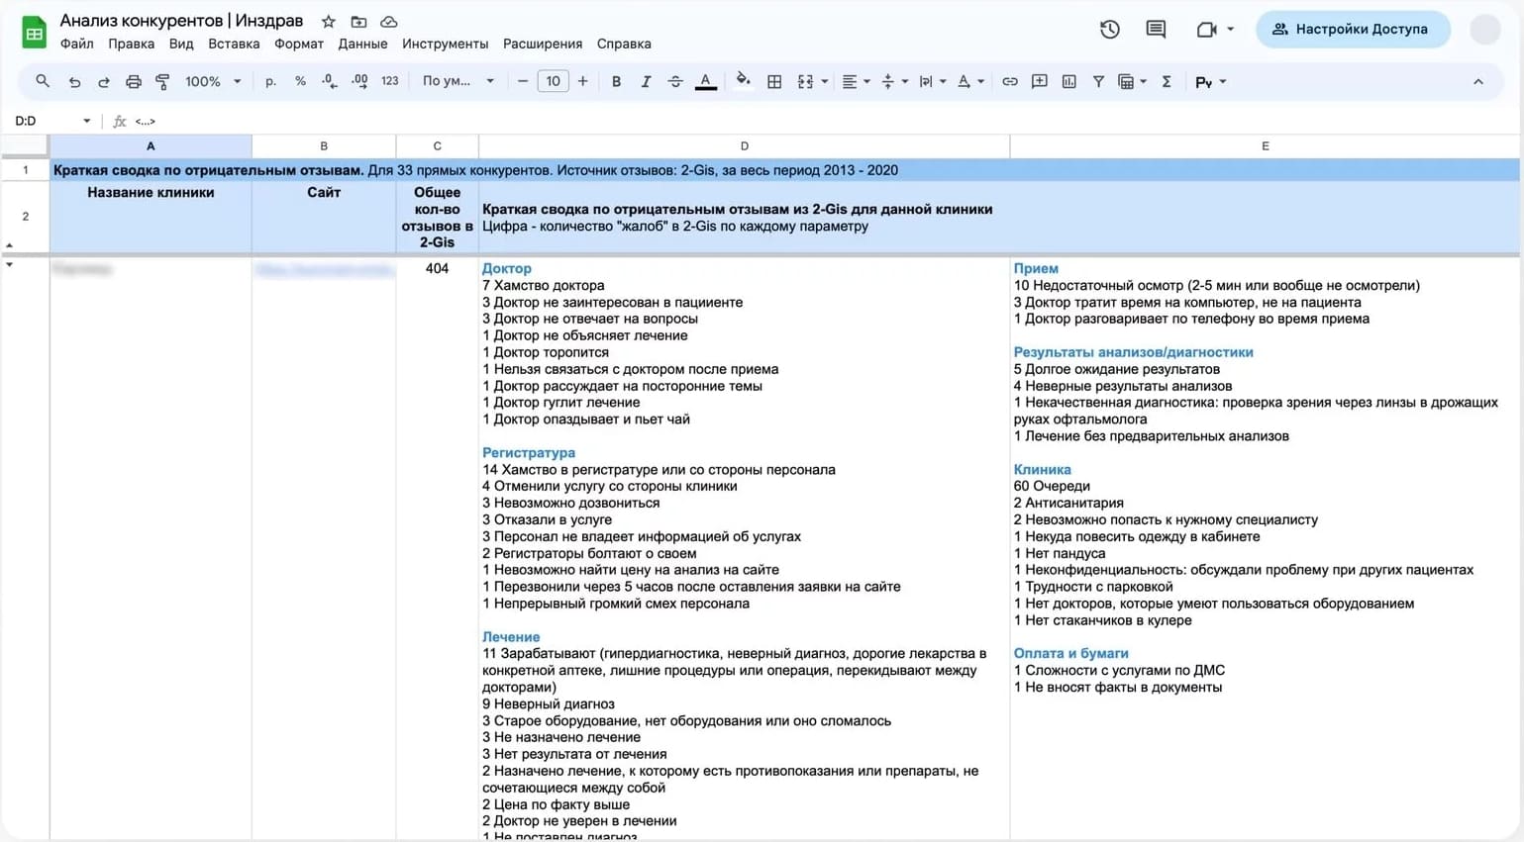Decrease font size with minus
The width and height of the screenshot is (1524, 842).
[x=523, y=81]
